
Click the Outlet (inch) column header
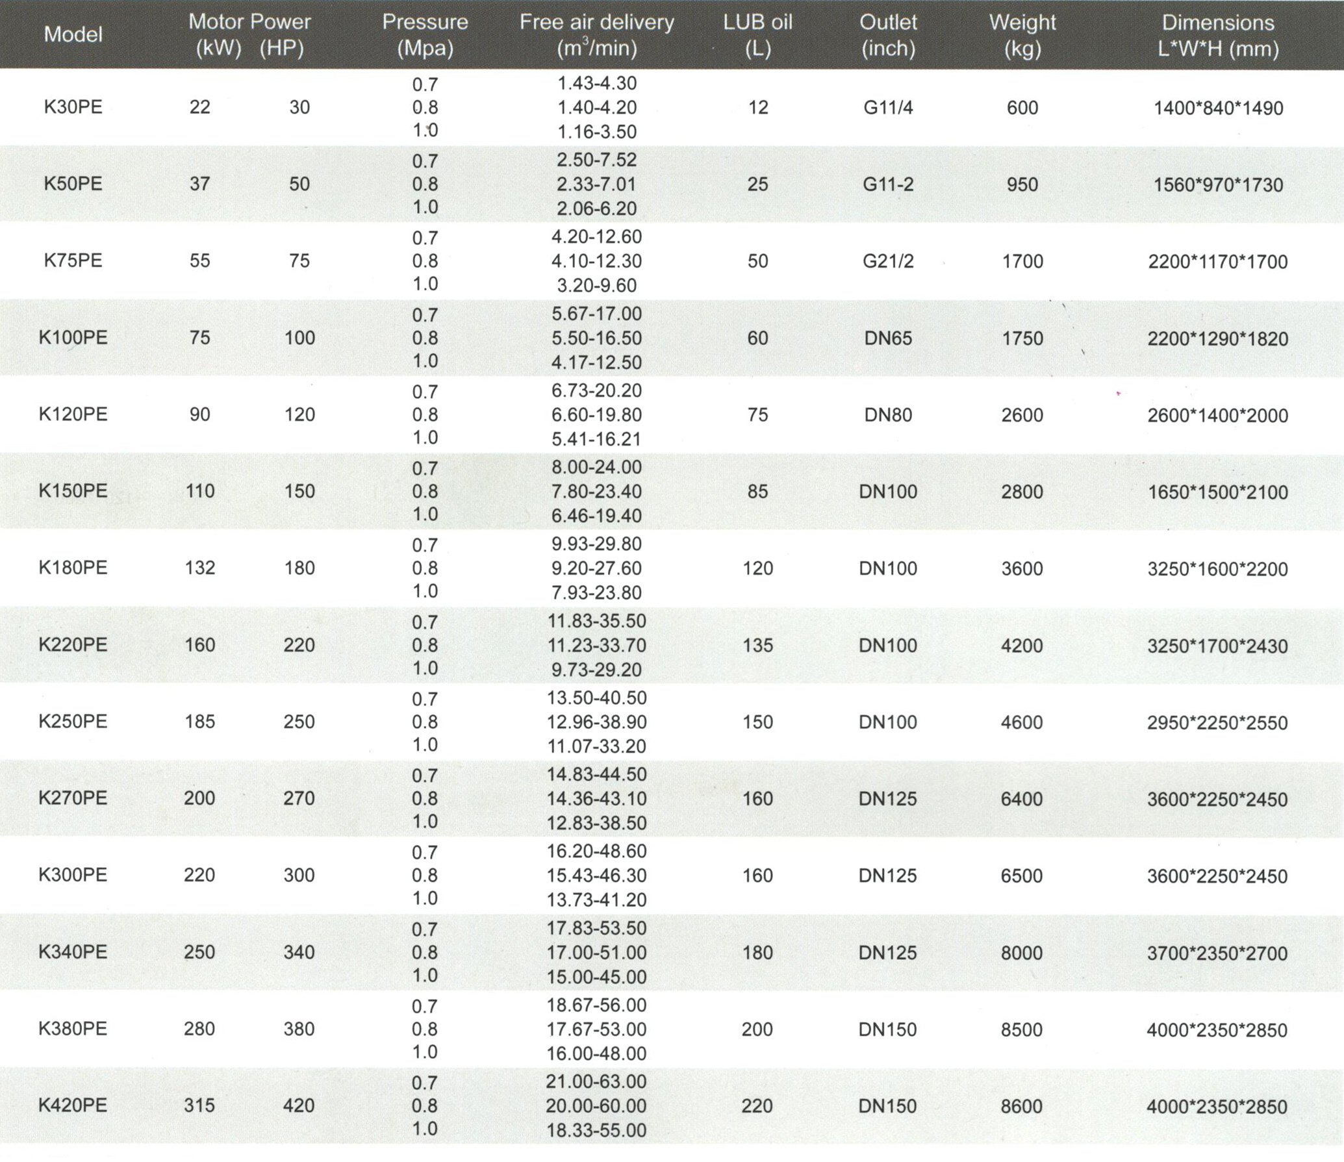[888, 34]
